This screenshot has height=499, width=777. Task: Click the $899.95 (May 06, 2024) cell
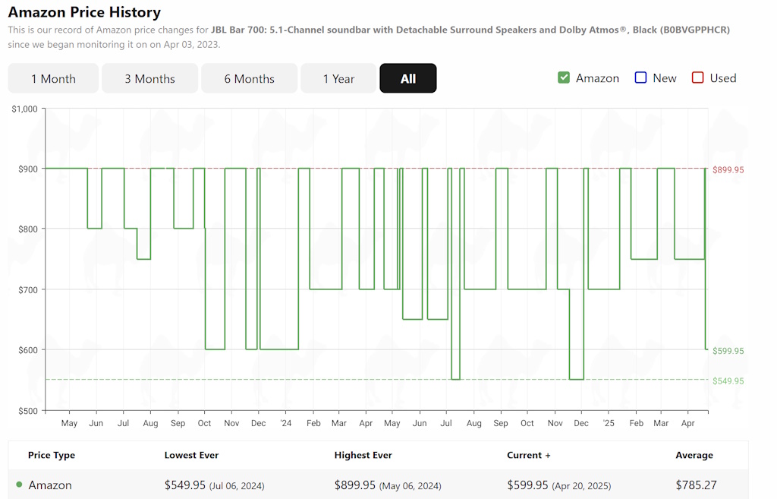(x=388, y=485)
